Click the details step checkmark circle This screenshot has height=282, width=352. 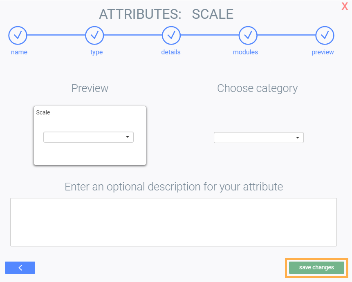[171, 36]
